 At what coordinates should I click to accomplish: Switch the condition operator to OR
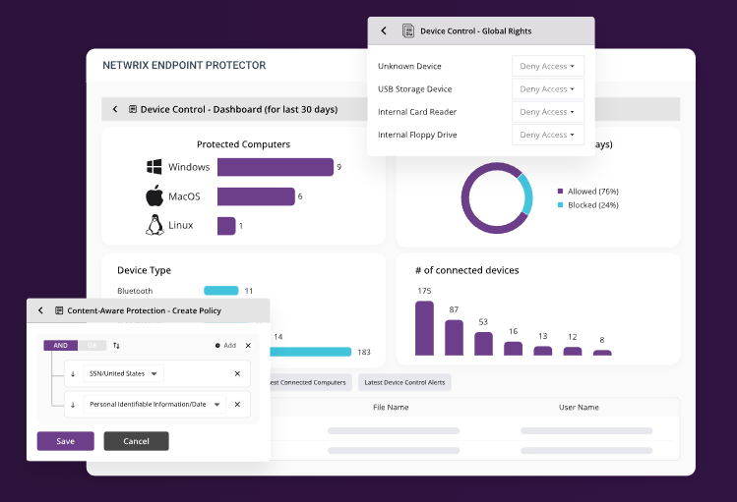(x=92, y=346)
